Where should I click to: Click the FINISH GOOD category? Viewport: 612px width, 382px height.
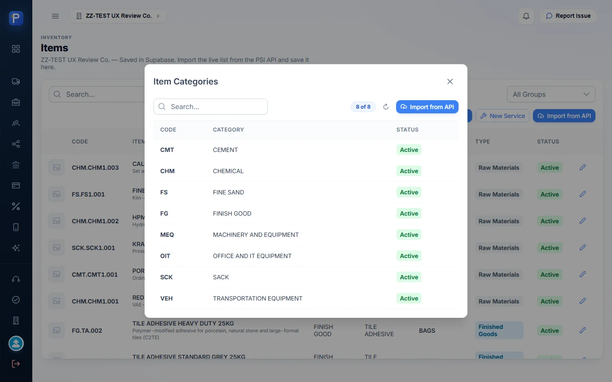click(x=232, y=213)
